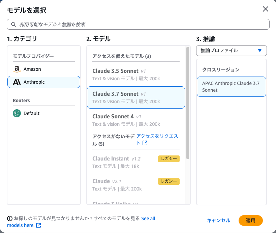Viewport: 276px width, 233px height.
Task: Click external link icon after models here
Action: [38, 225]
